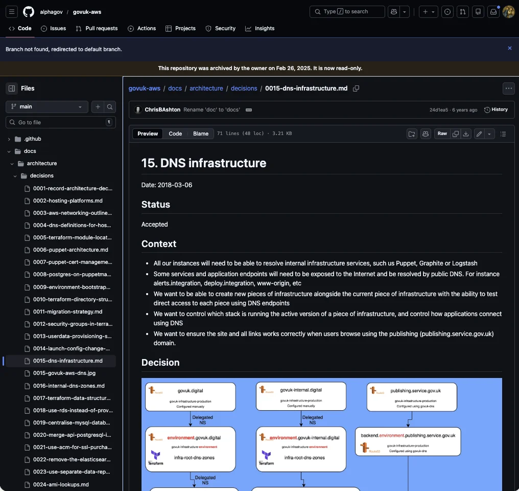This screenshot has width=519, height=491.
Task: Collapse the file tree side panel
Action: point(12,88)
